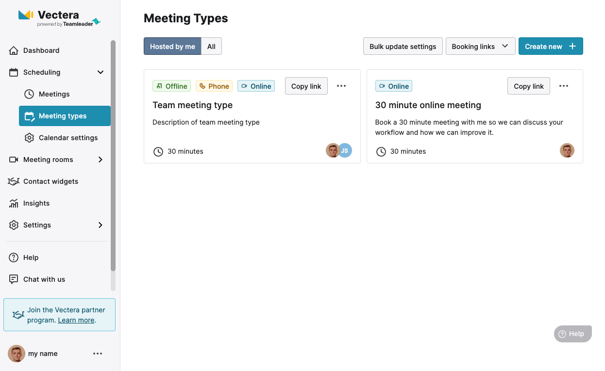Go to Meetings in the sidebar
Screen dimensions: 605x371
tap(54, 94)
